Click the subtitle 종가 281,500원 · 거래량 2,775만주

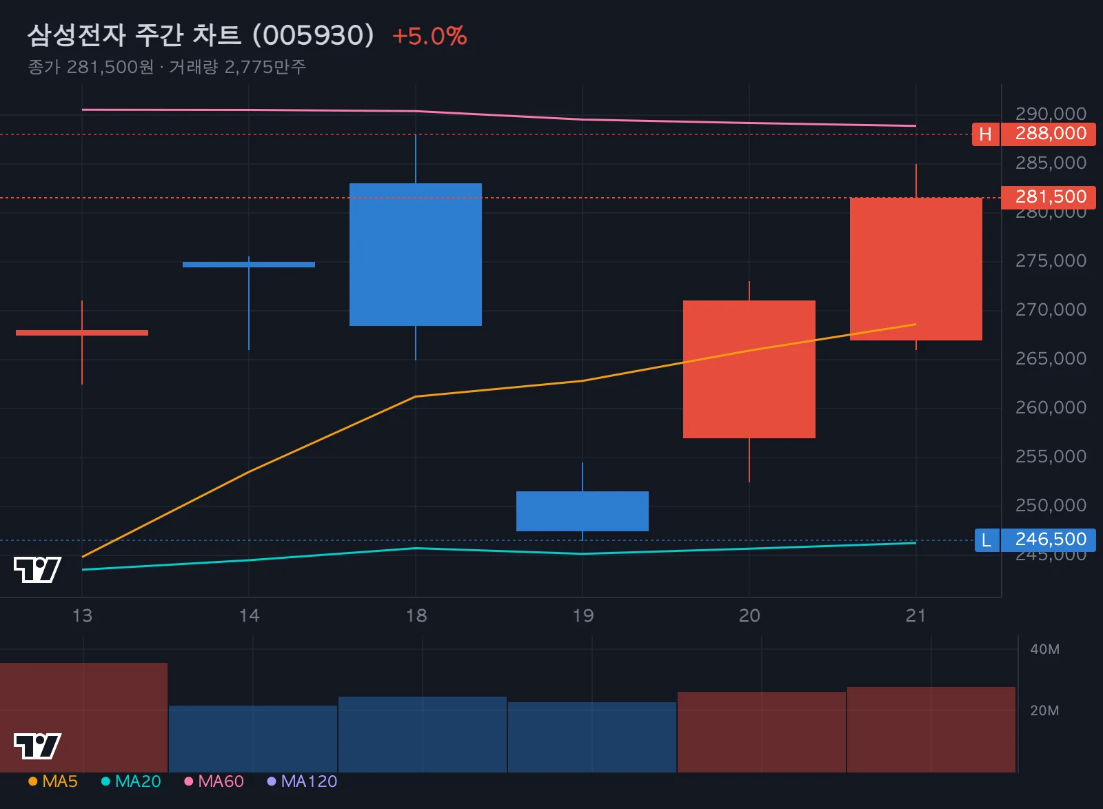[167, 67]
